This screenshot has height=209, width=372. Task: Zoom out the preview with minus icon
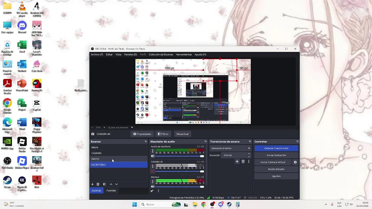[x=92, y=127]
